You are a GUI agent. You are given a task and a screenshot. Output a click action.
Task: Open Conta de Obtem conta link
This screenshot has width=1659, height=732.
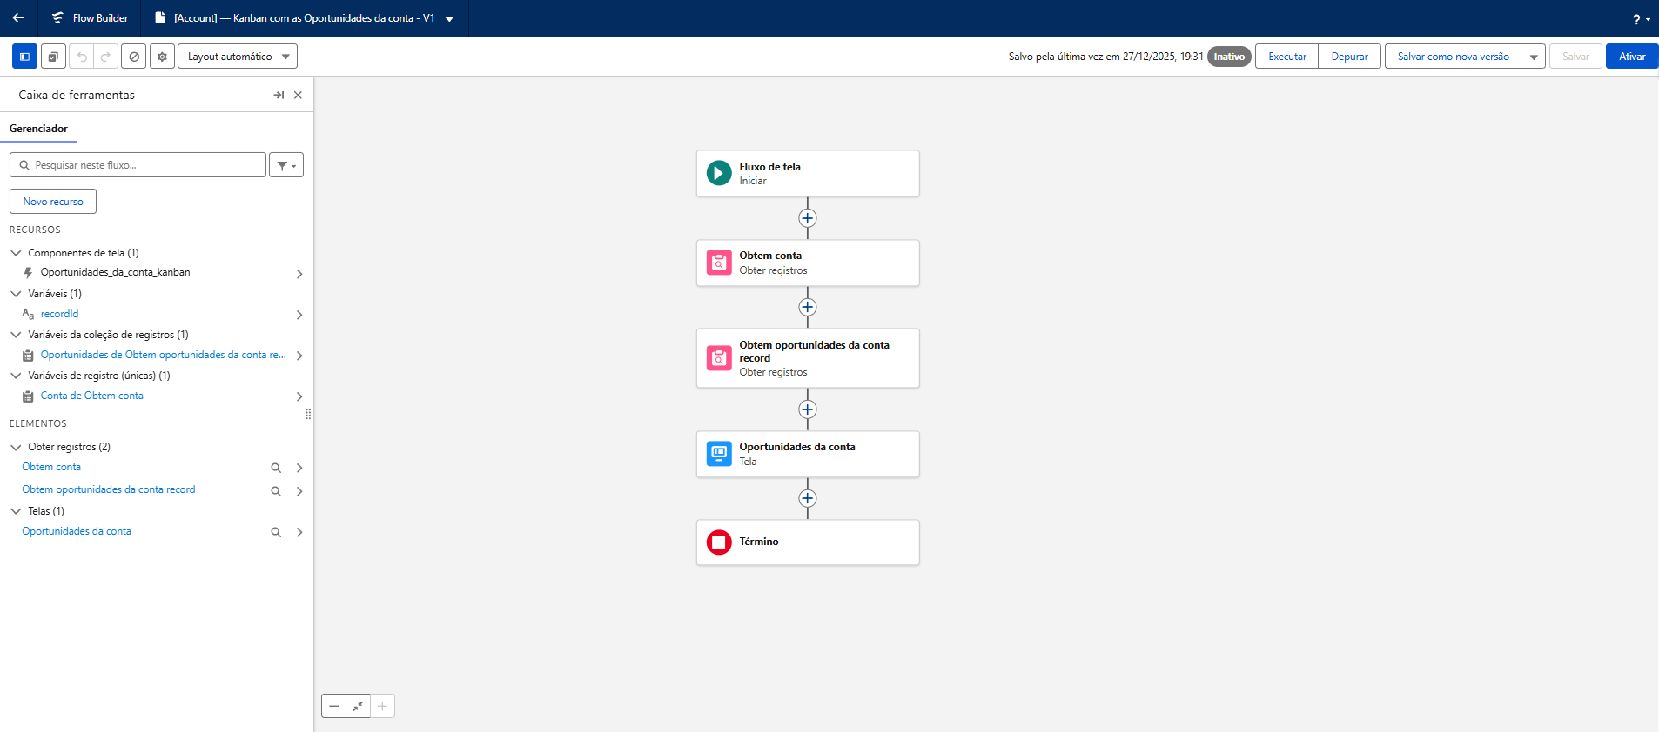point(91,396)
